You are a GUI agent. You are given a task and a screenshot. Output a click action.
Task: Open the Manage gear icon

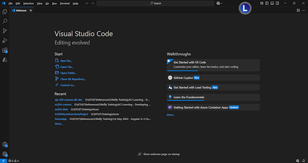(x=5, y=154)
